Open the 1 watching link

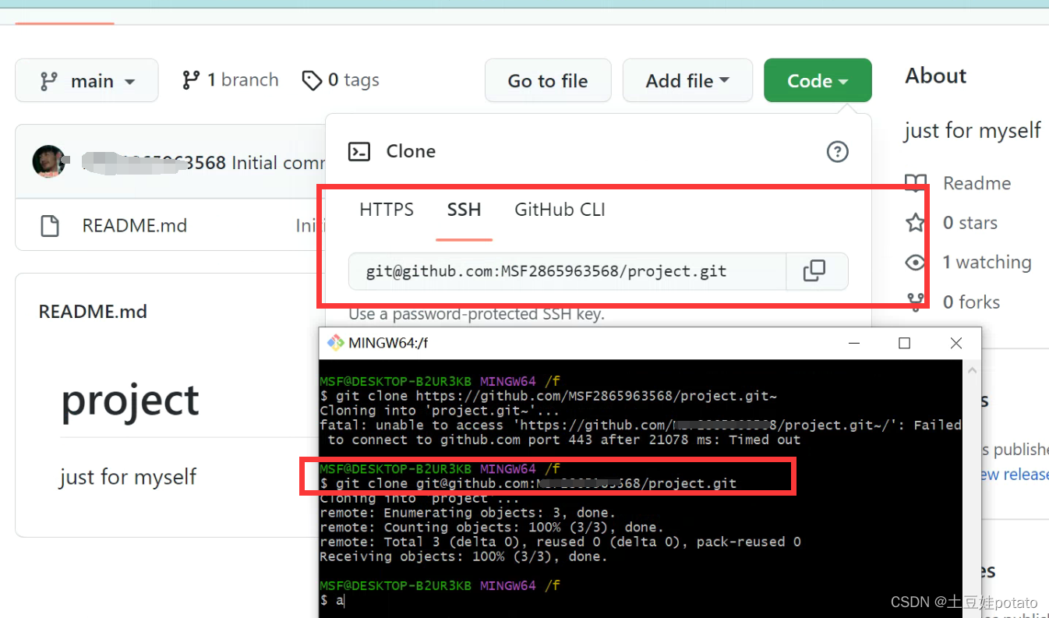tap(987, 262)
